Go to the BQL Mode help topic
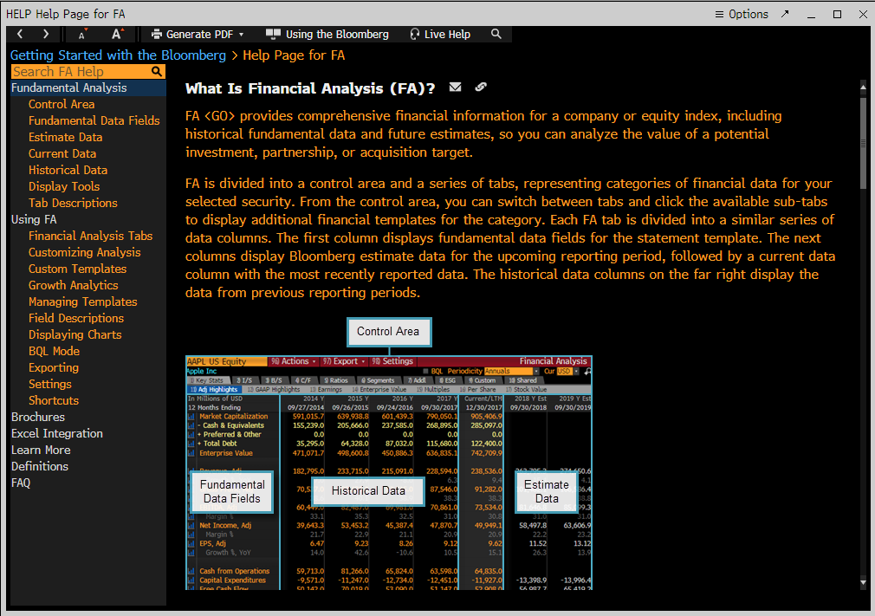This screenshot has width=875, height=616. pyautogui.click(x=54, y=351)
